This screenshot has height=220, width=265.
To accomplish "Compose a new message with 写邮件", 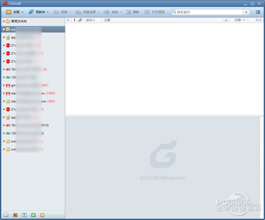I will 37,12.
